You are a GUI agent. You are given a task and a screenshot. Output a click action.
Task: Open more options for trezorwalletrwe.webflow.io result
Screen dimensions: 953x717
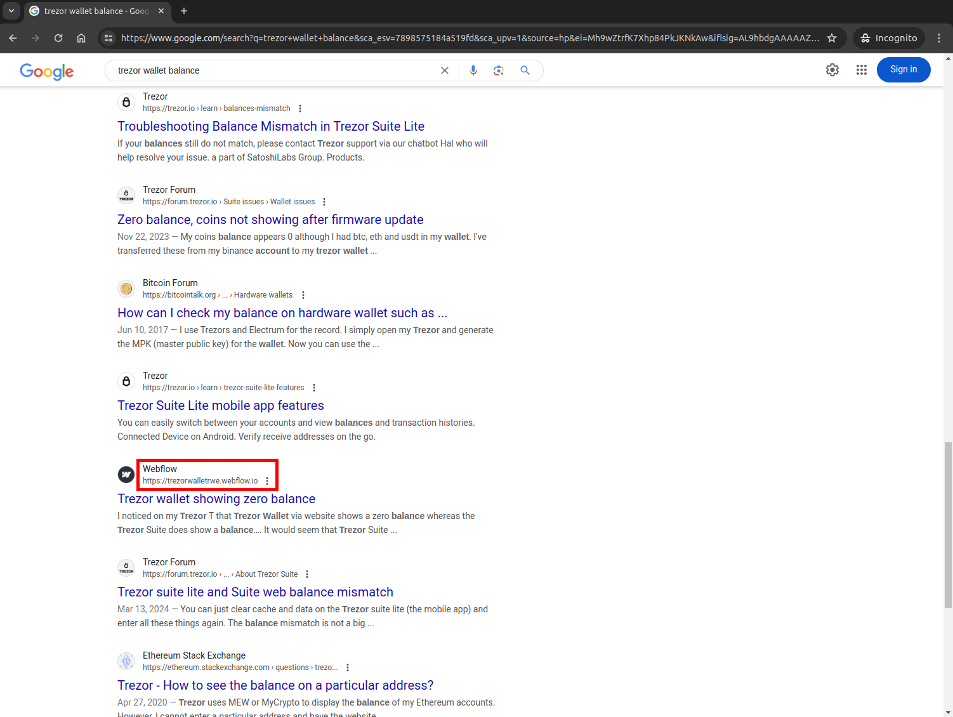pyautogui.click(x=267, y=481)
